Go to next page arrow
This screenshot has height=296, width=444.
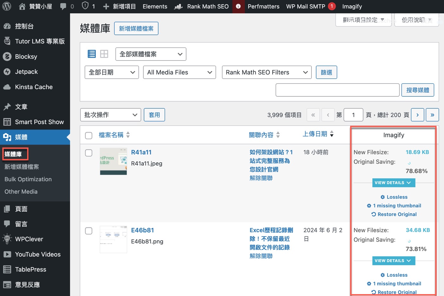(x=417, y=115)
